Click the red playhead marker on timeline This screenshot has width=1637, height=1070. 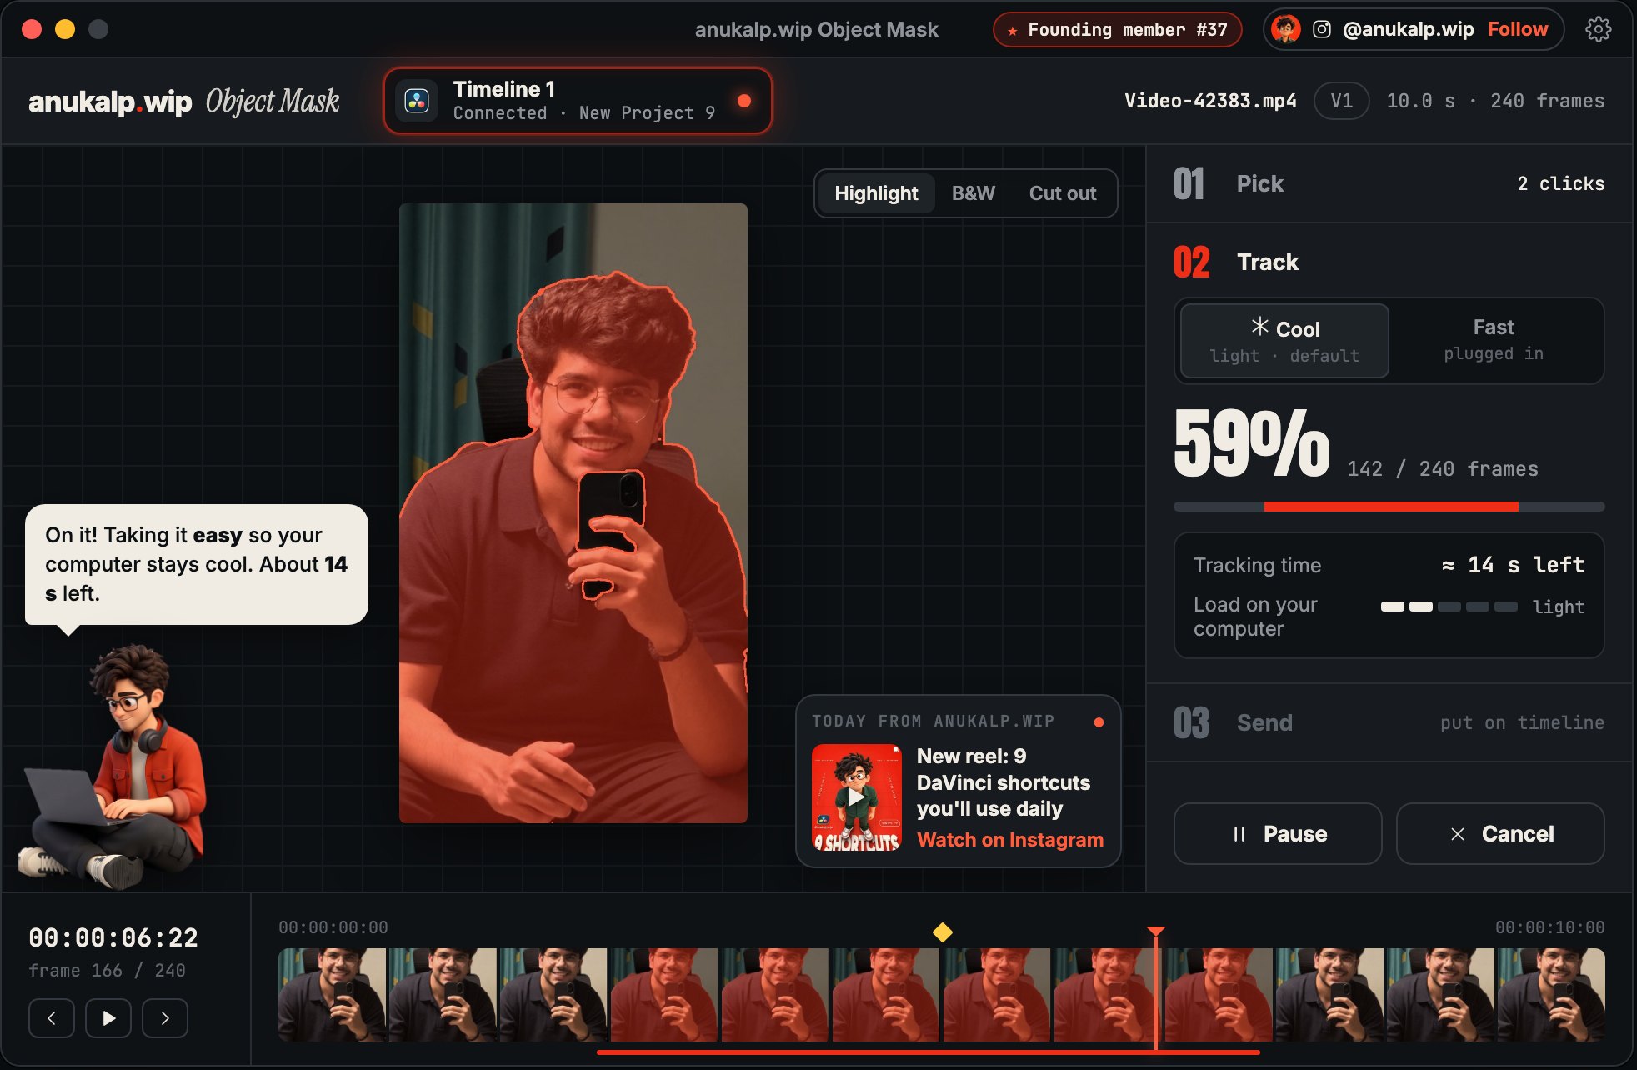point(1155,932)
